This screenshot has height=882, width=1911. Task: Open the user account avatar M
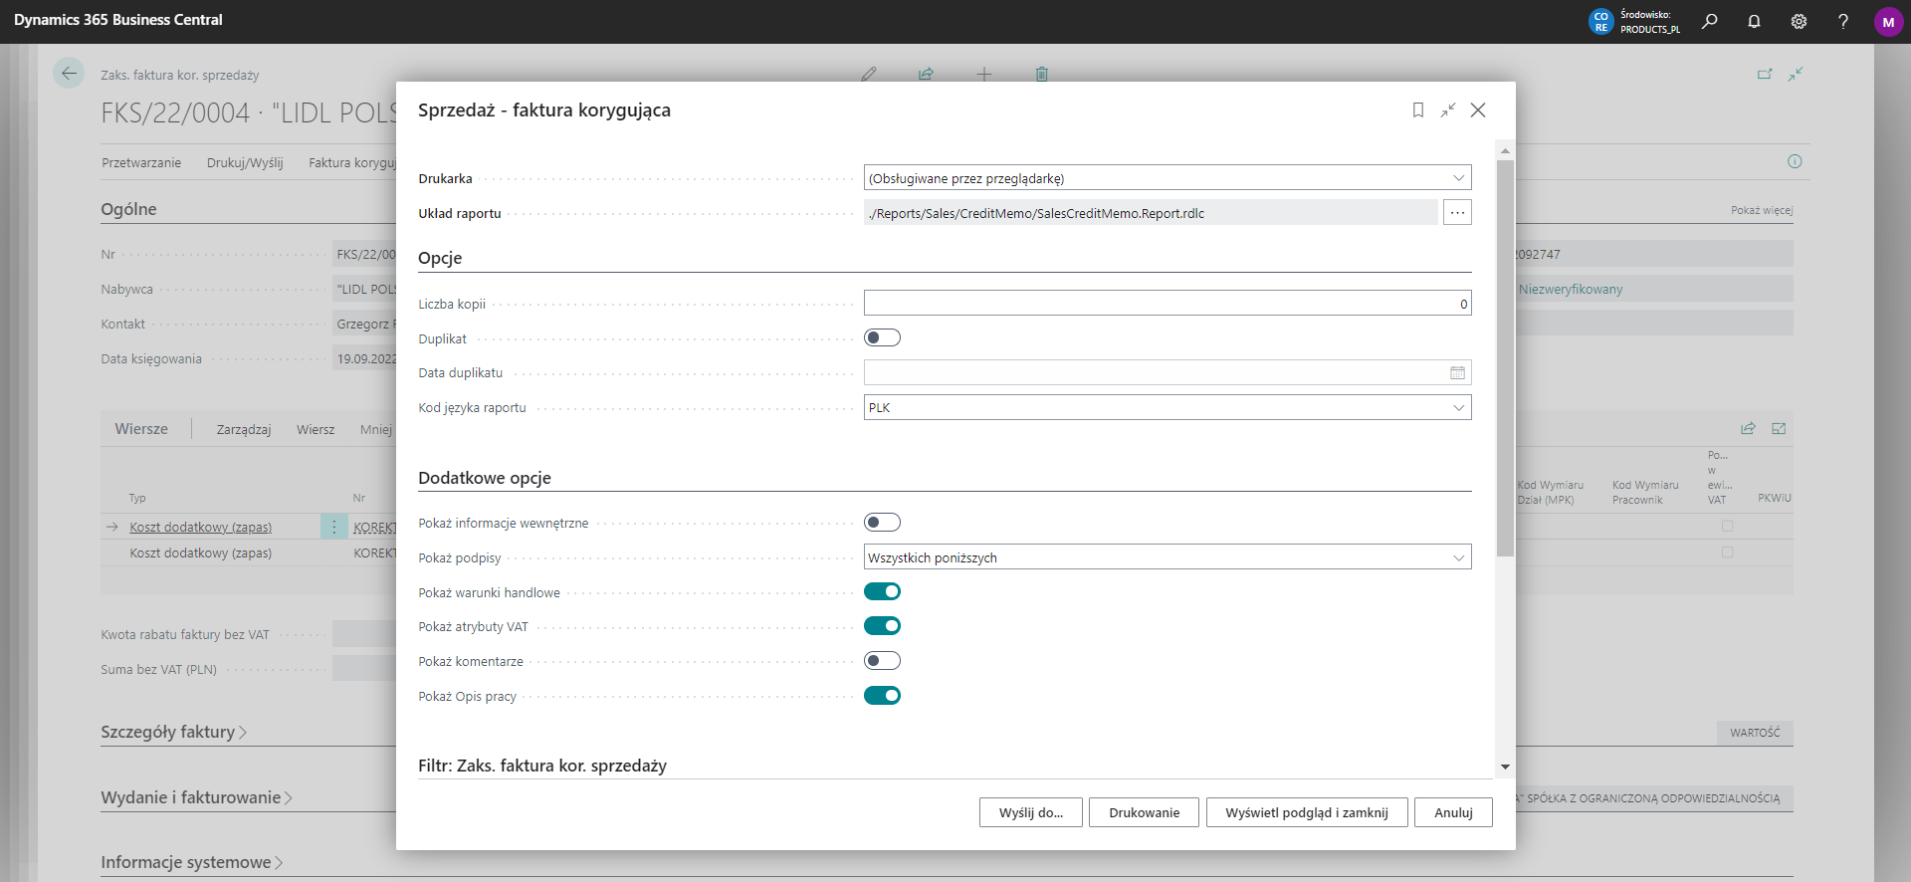pyautogui.click(x=1888, y=22)
